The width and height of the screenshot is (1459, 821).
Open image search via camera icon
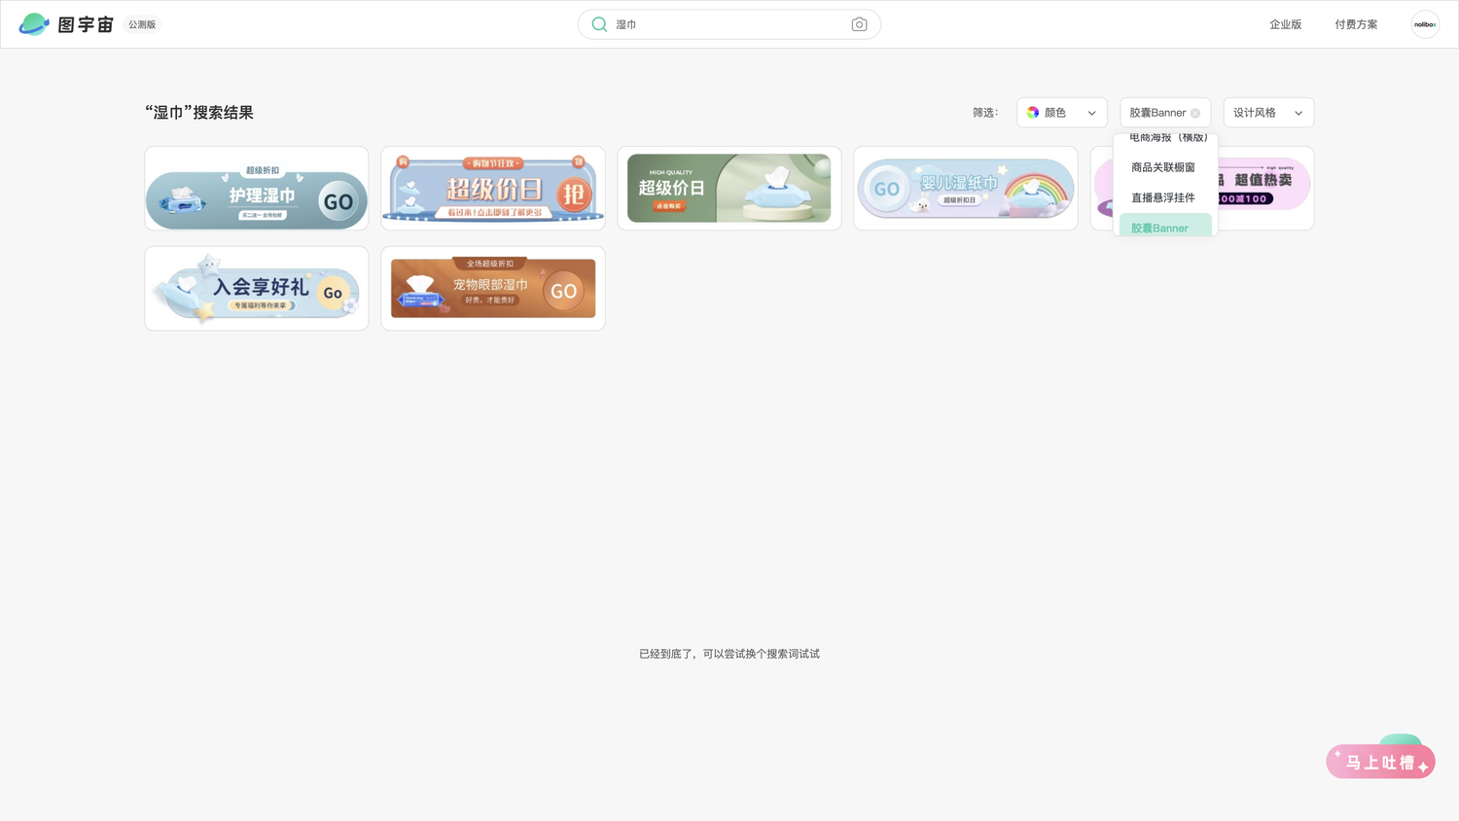(x=859, y=24)
